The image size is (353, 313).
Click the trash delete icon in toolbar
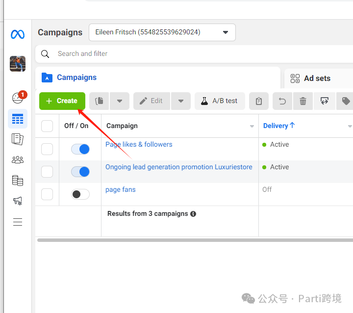click(303, 101)
